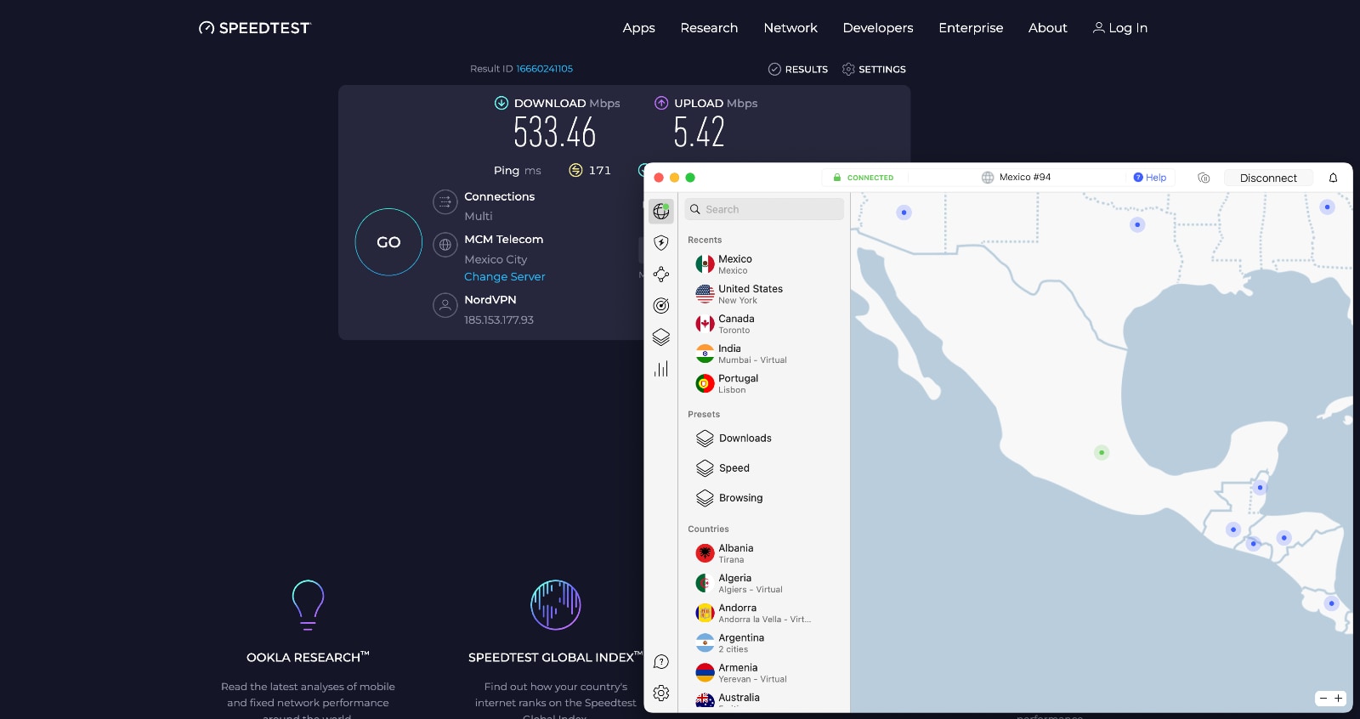
Task: Open the Apps menu on Speedtest
Action: [638, 28]
